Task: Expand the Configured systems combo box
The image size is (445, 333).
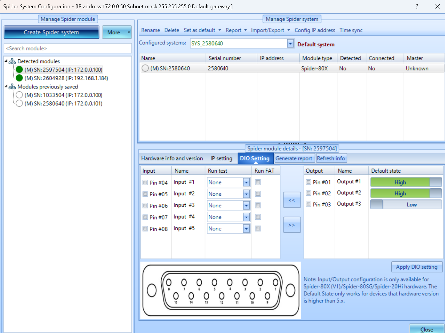Action: click(x=290, y=44)
